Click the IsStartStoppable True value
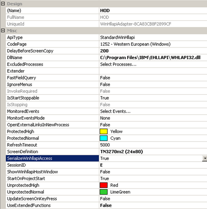Viewport: 207px width, 209px height. [x=104, y=98]
